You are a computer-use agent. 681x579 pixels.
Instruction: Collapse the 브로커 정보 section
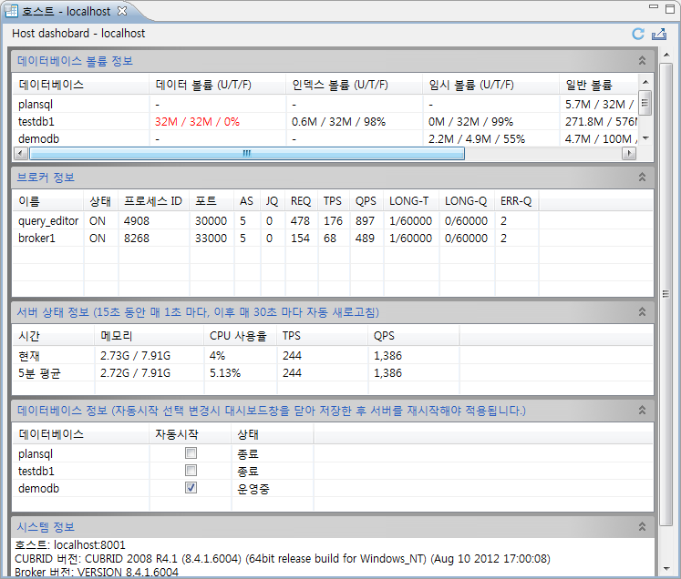point(642,177)
